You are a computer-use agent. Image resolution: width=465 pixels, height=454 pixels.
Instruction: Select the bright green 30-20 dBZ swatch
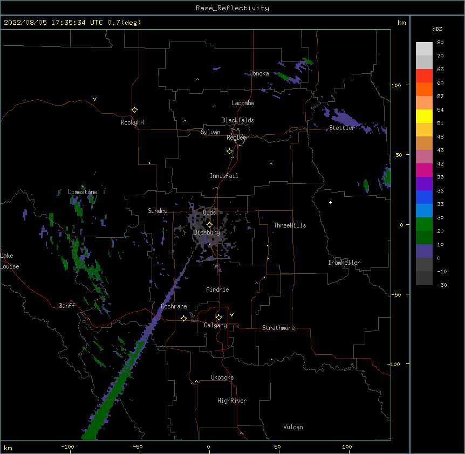point(424,224)
